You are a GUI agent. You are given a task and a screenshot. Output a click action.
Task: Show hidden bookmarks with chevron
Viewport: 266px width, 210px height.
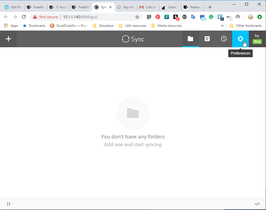tap(222, 26)
